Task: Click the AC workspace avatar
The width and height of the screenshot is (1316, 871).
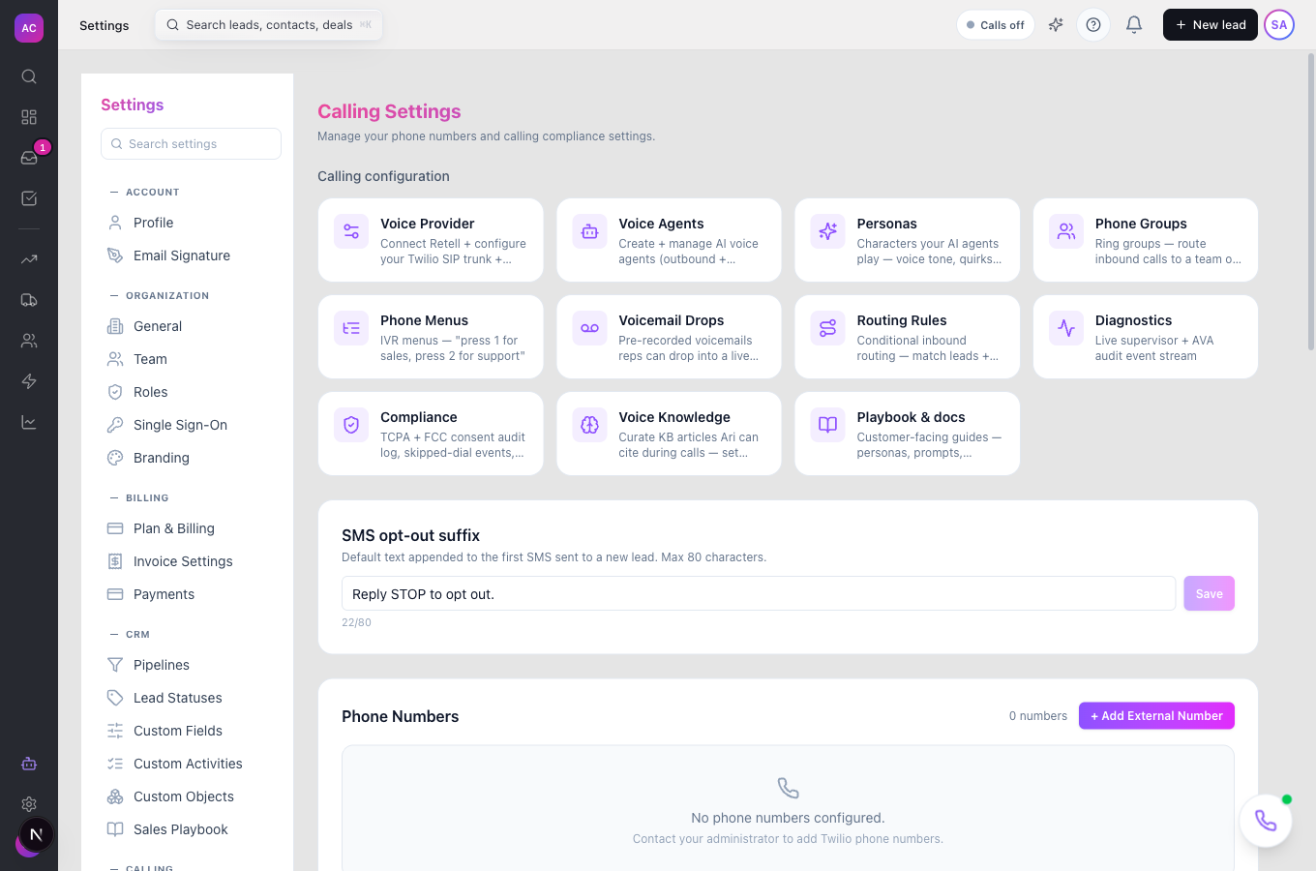Action: (x=29, y=28)
